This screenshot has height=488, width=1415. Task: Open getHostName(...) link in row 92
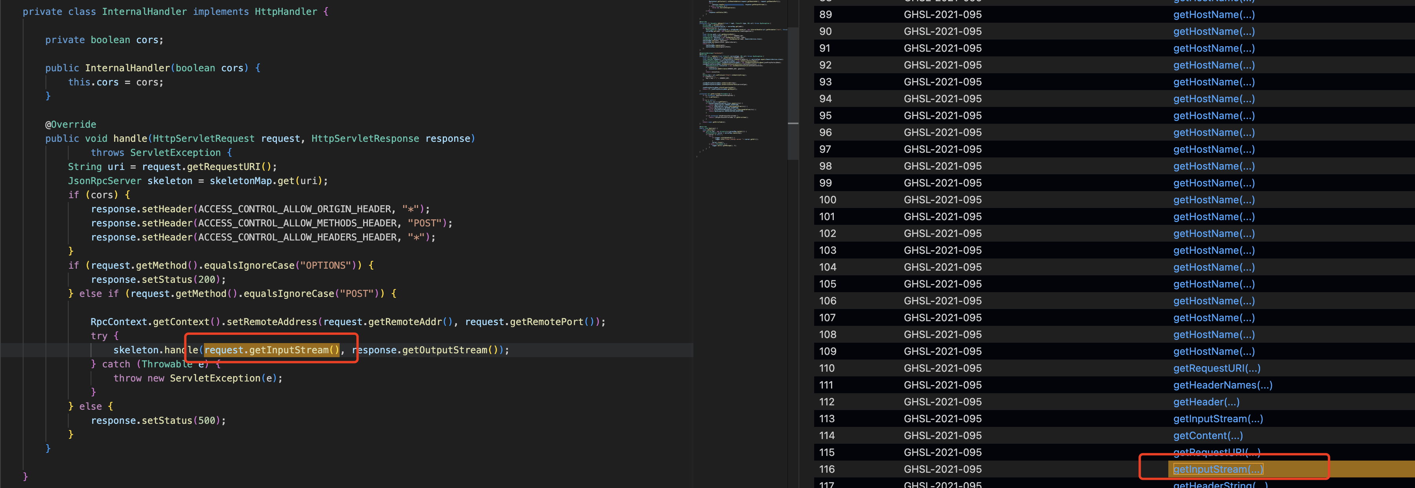pyautogui.click(x=1214, y=65)
